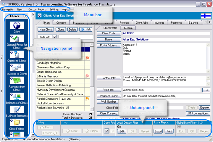Click the New Client button
Image resolution: width=213 pixels, height=142 pixels.
[x=46, y=30]
